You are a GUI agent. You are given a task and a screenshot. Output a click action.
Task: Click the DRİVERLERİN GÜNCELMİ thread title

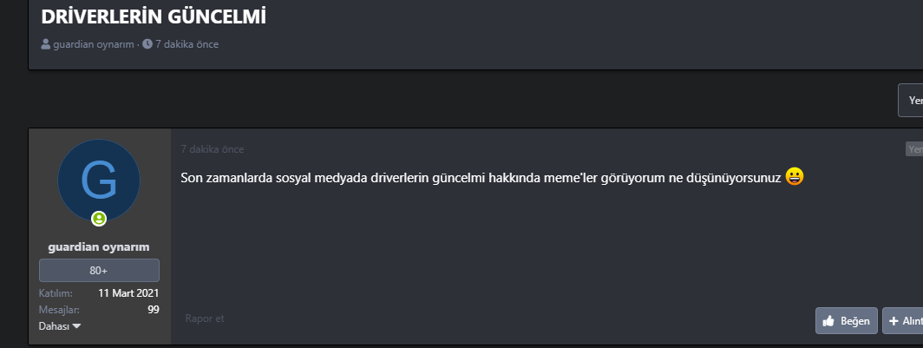[x=154, y=16]
